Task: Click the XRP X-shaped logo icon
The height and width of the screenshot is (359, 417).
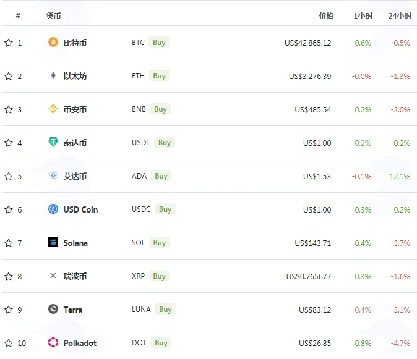Action: tap(53, 276)
